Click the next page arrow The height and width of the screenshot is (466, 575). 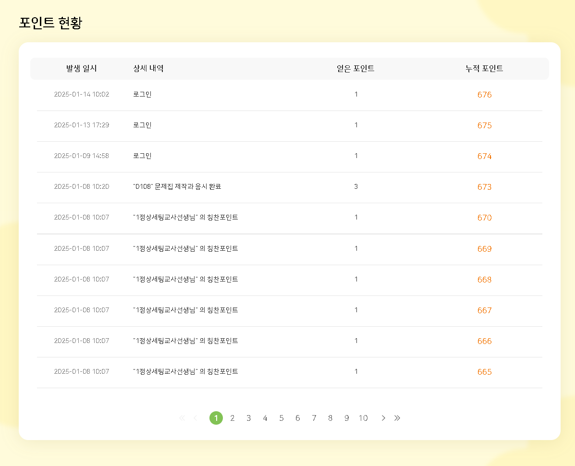click(x=383, y=418)
